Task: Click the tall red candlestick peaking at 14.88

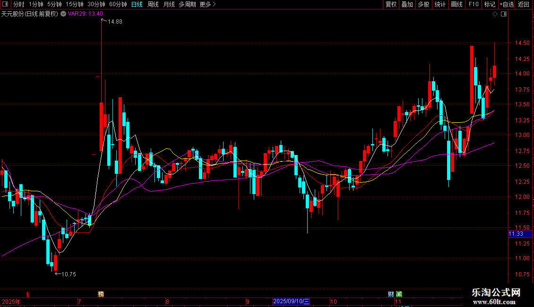Action: click(102, 126)
